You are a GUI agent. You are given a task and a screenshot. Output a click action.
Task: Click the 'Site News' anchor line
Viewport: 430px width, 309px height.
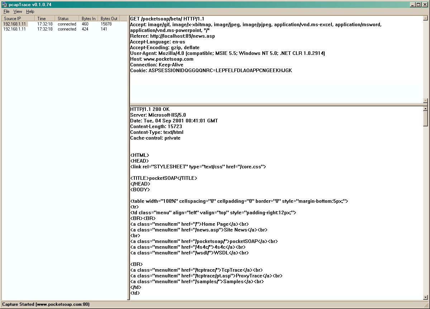[x=199, y=230]
